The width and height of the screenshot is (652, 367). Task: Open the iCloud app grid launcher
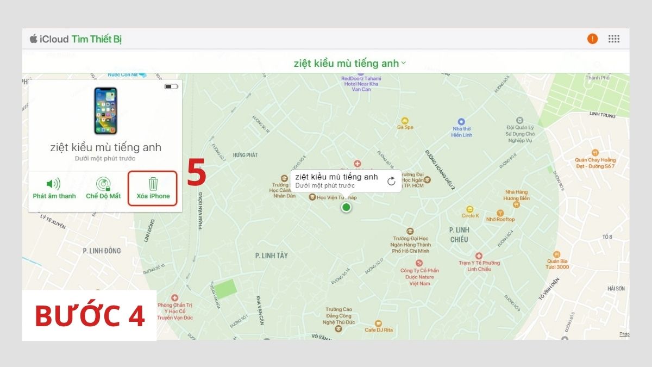[614, 39]
